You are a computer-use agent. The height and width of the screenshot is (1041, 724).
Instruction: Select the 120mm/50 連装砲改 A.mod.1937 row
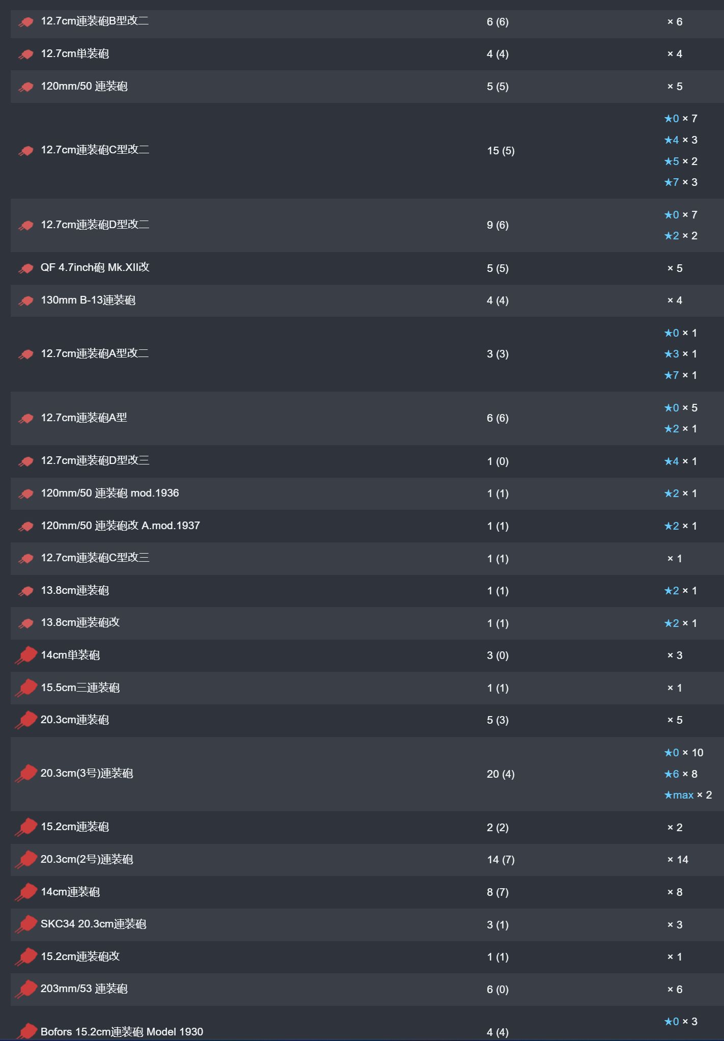[x=367, y=526]
